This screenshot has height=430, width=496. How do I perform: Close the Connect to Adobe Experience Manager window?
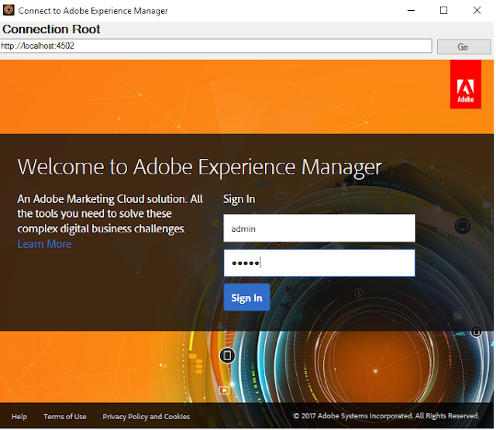(477, 10)
